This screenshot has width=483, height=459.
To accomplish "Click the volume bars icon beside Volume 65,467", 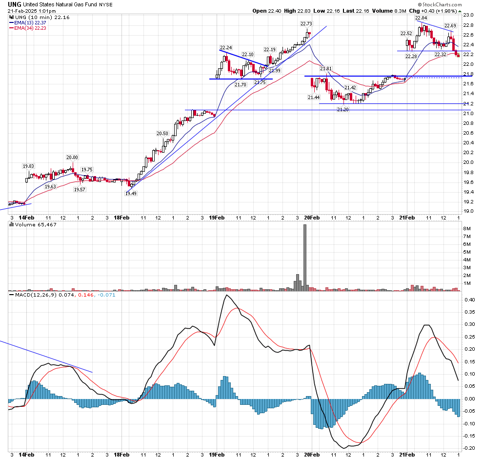I will [x=11, y=224].
